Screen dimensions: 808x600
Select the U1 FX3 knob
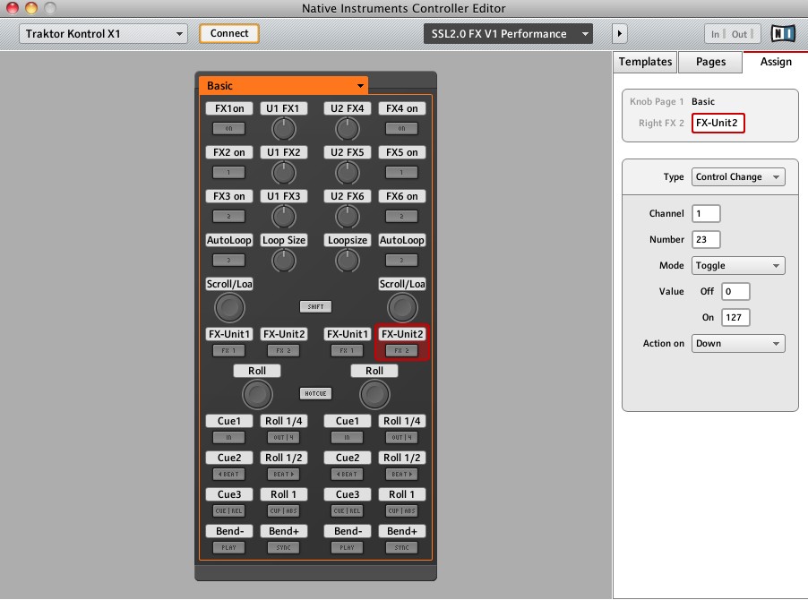click(x=283, y=217)
